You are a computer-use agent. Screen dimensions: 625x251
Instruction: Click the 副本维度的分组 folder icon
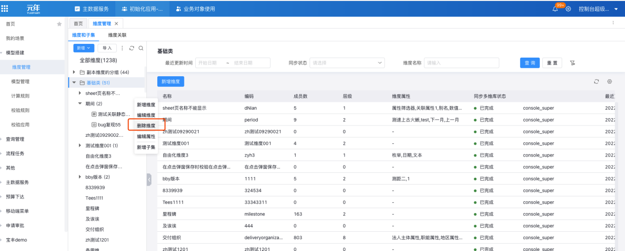[x=82, y=72]
